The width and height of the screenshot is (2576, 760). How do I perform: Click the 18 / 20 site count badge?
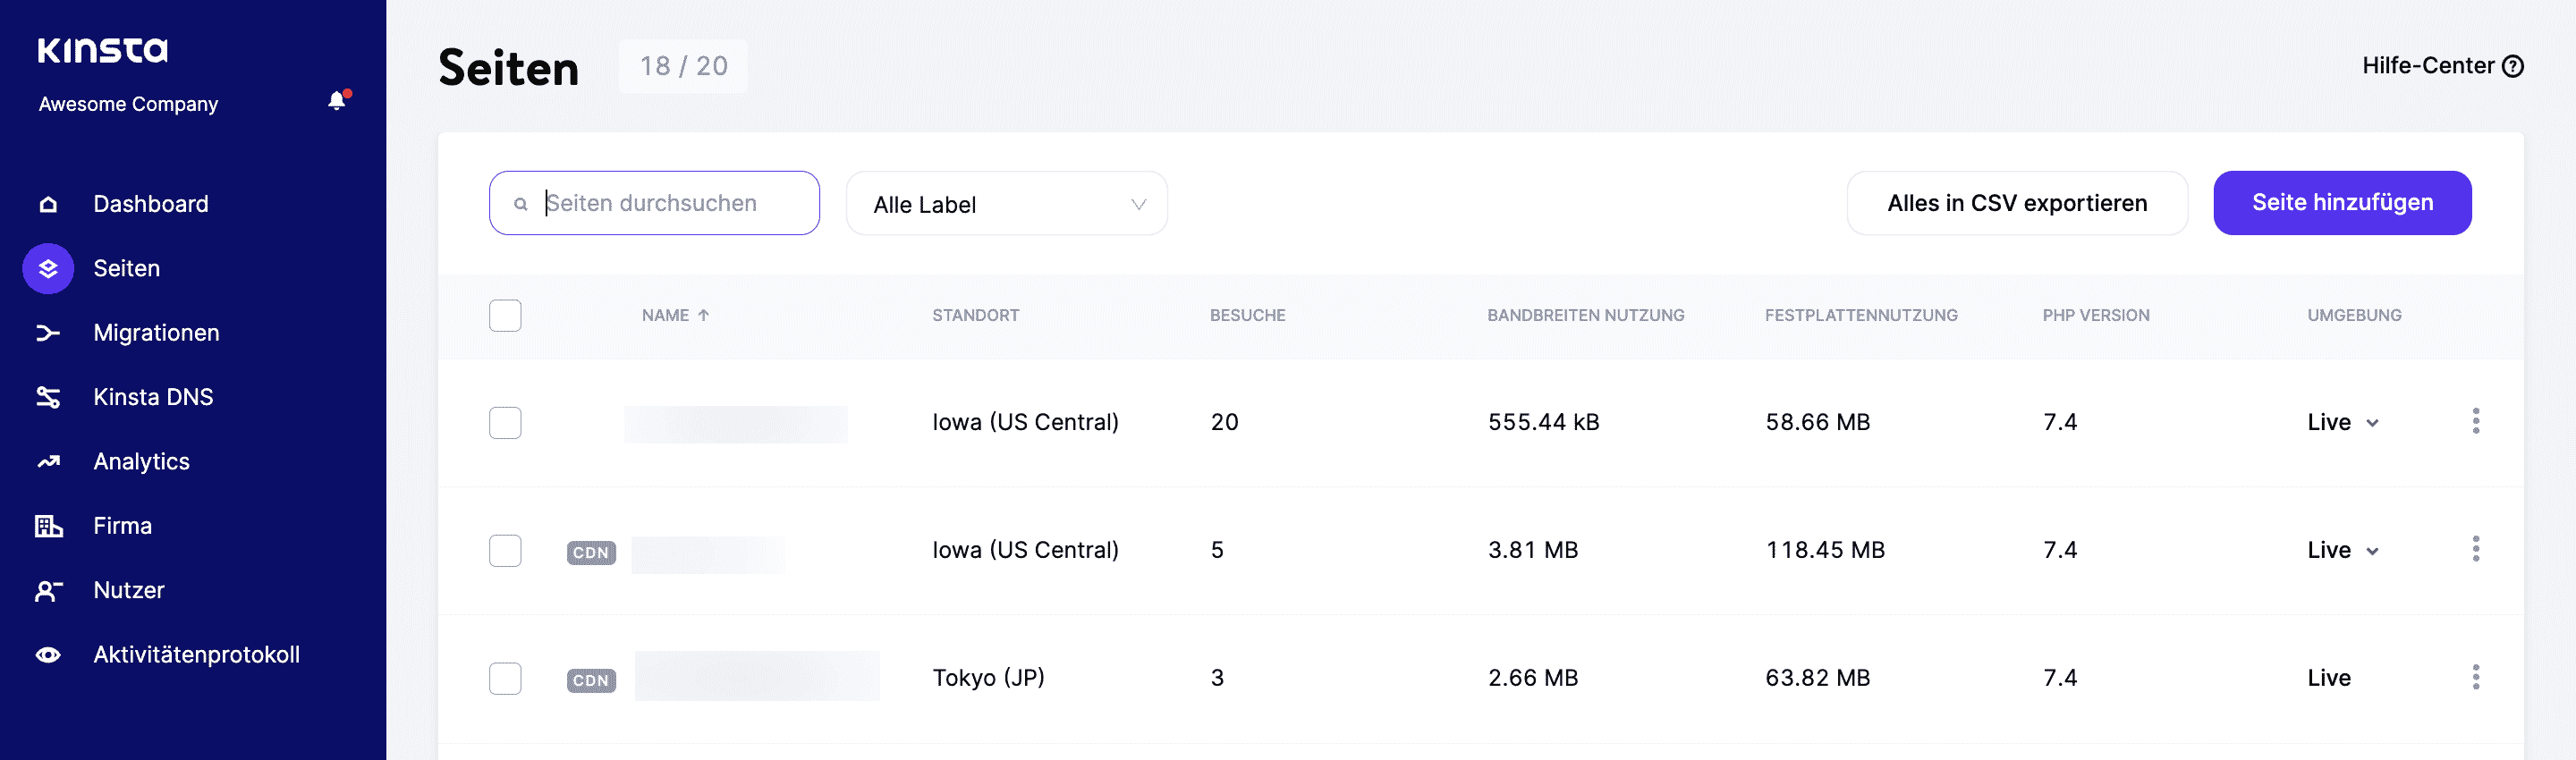[683, 66]
